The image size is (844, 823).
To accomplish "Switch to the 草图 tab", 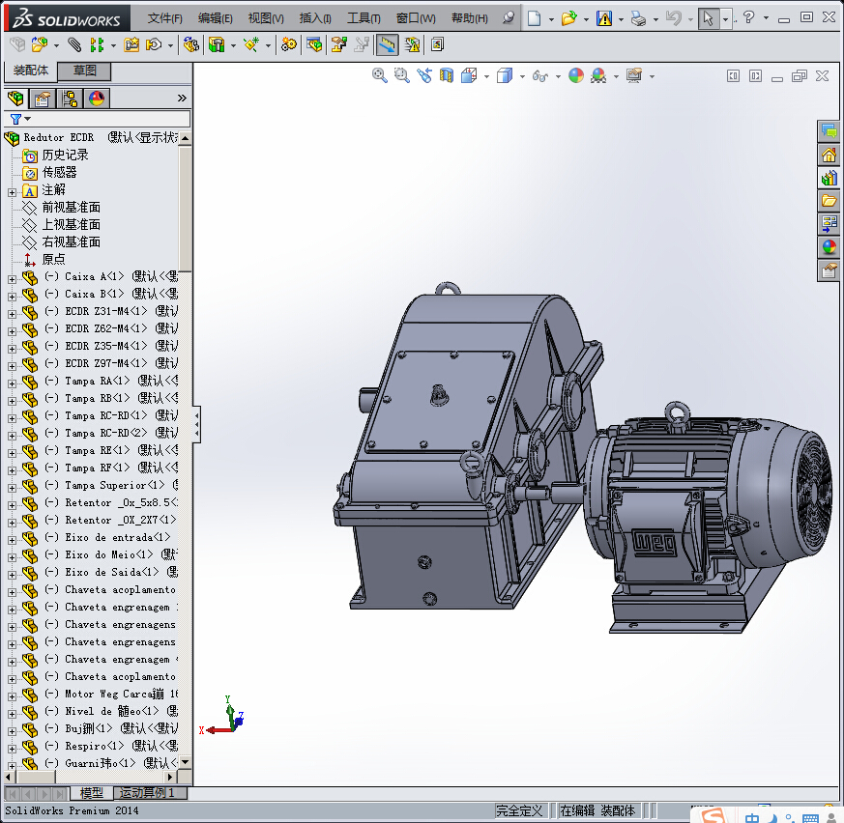I will [x=85, y=71].
